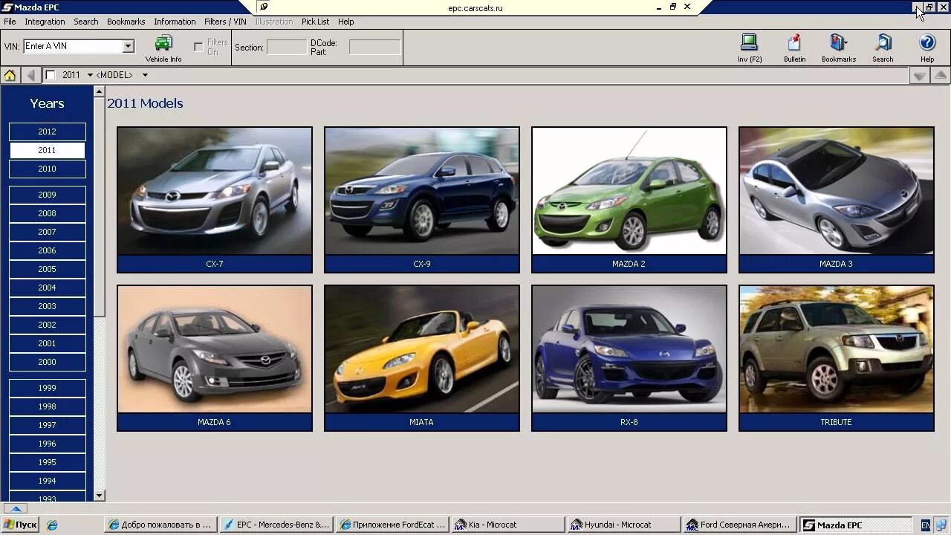Select the highlighted 2011 year
The width and height of the screenshot is (951, 535).
(x=48, y=150)
